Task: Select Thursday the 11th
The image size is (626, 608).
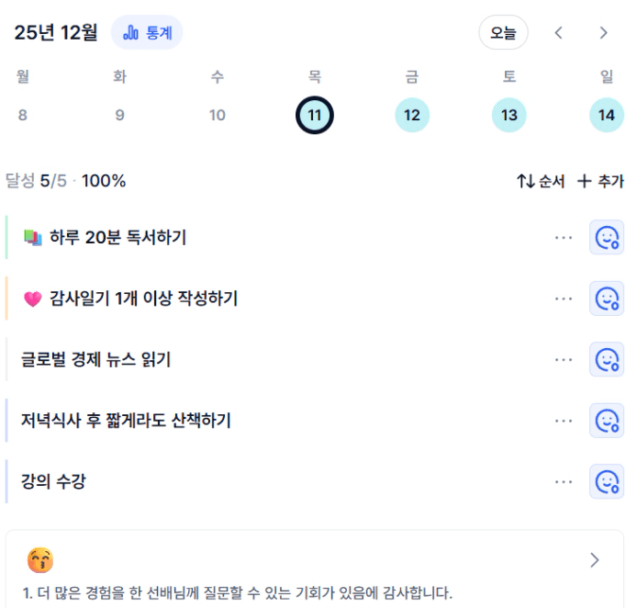Action: point(315,116)
